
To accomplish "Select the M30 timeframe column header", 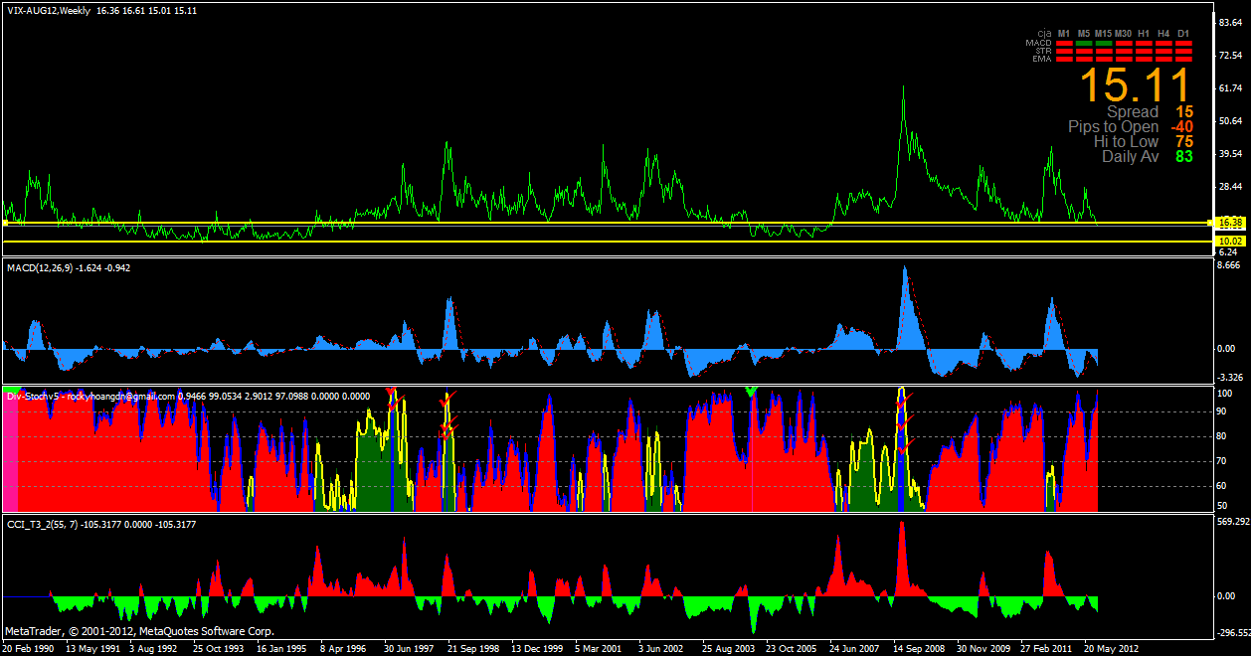I will (1124, 34).
